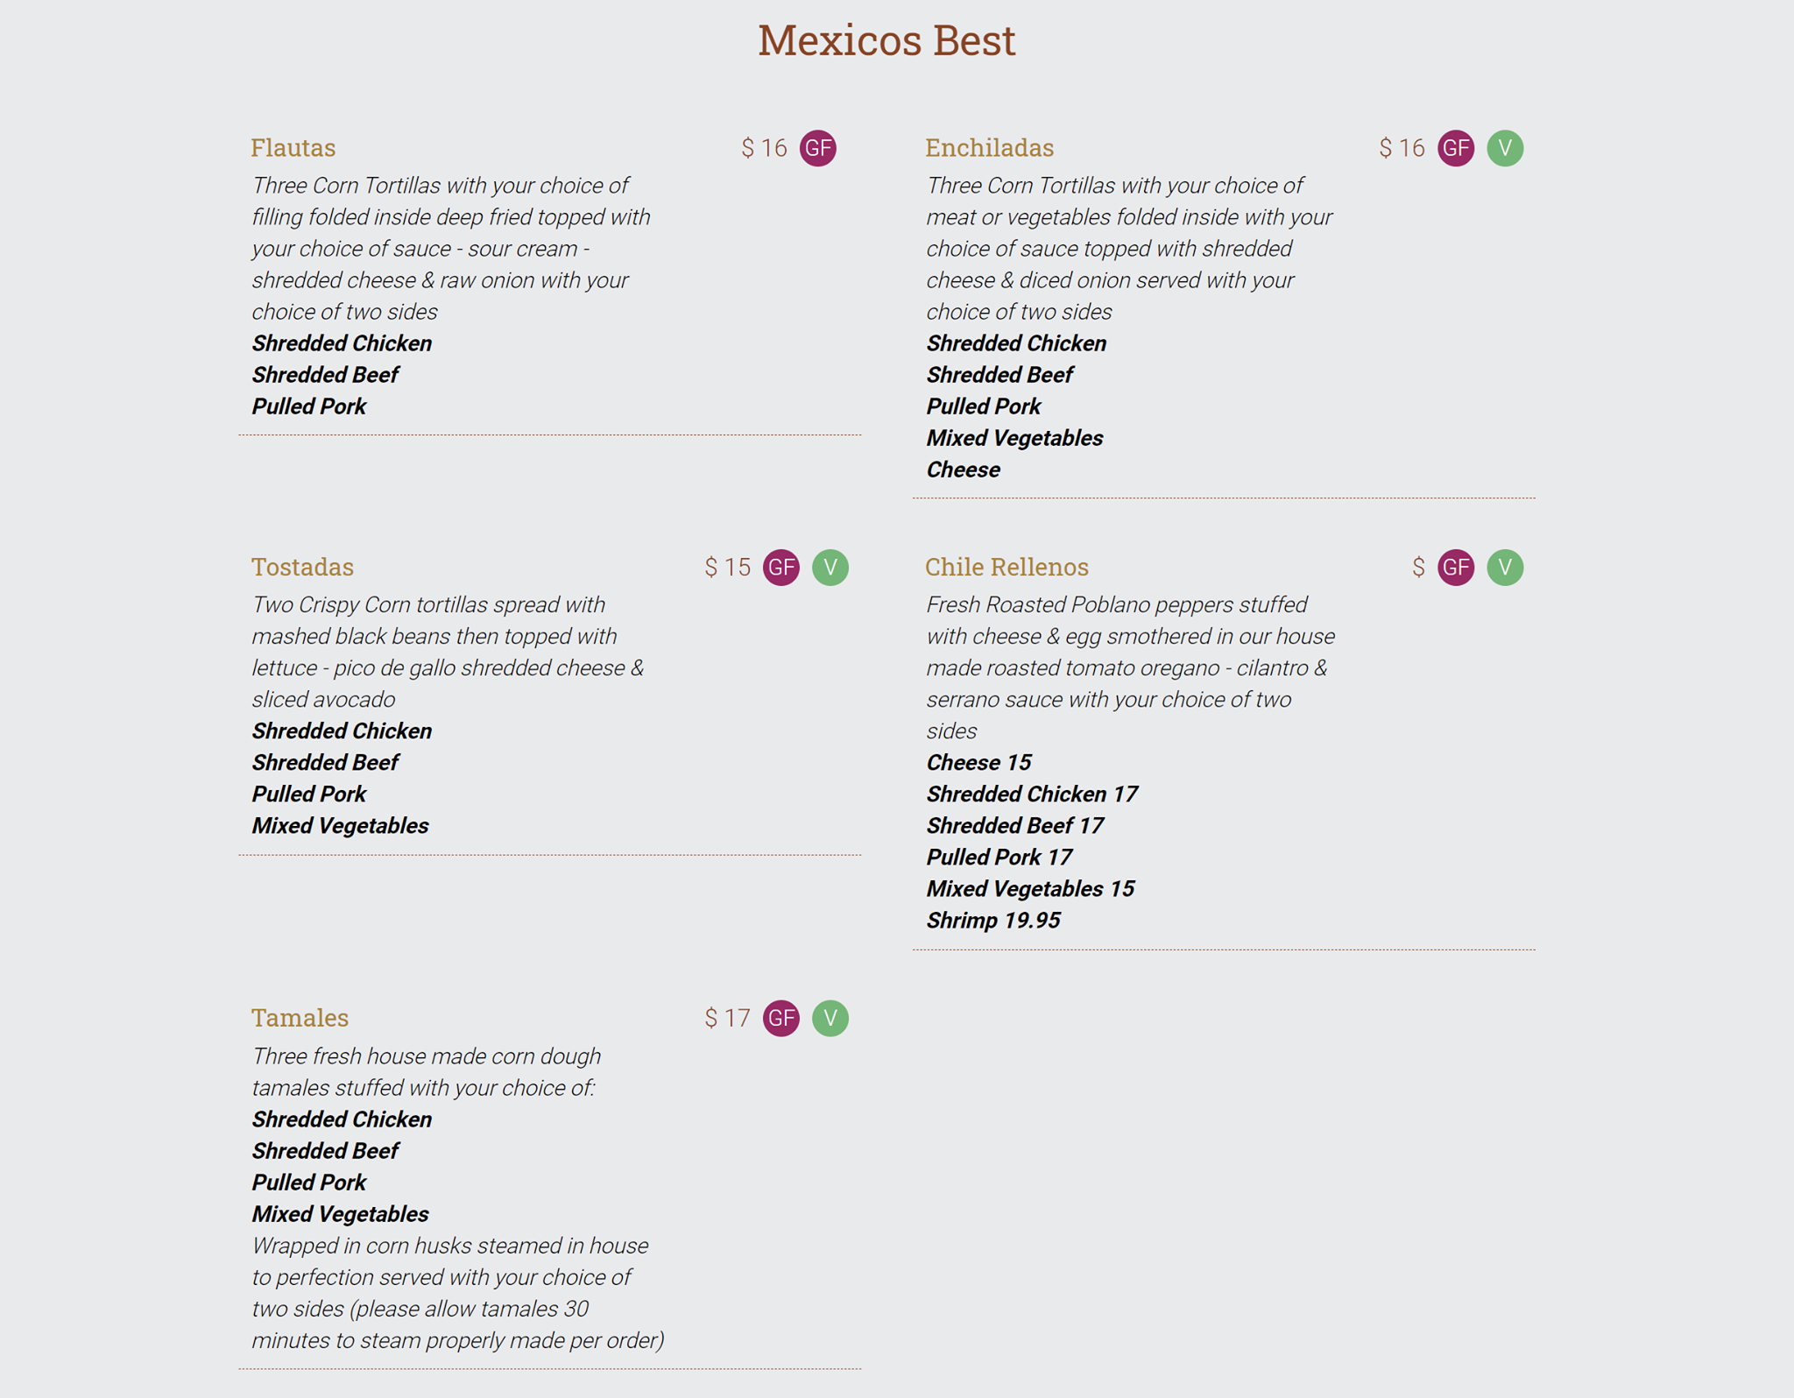Click the Shrimp 19.95 option
Screen dimensions: 1794x1398
(x=993, y=921)
